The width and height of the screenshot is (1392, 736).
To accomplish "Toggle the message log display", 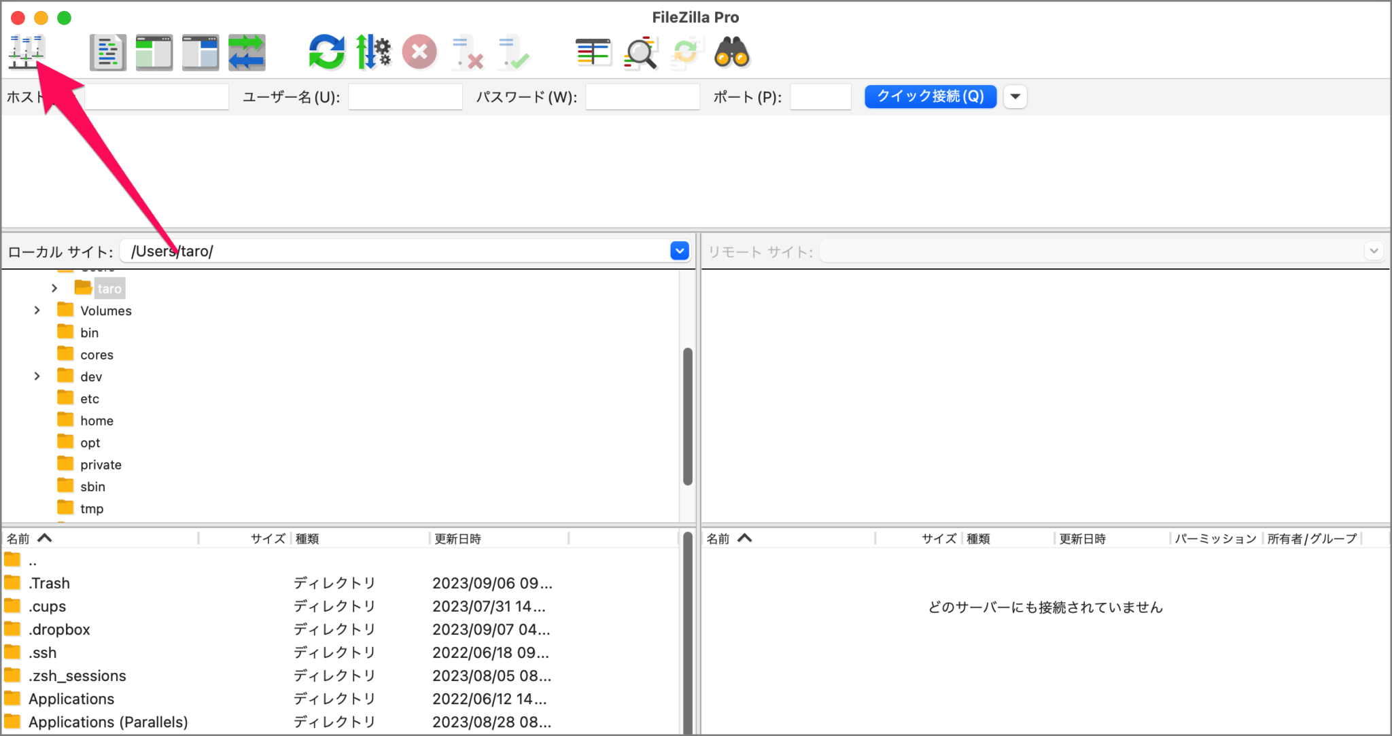I will [107, 51].
